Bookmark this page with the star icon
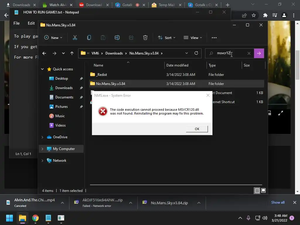The height and width of the screenshot is (225, 300). point(254,15)
